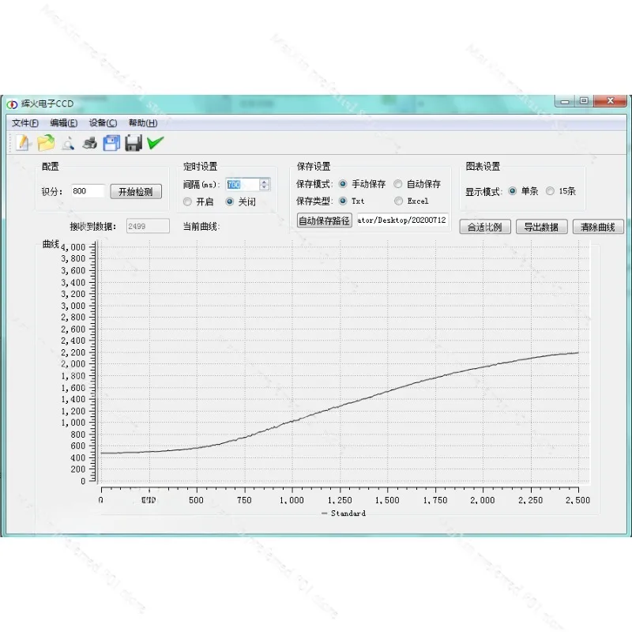Open the 设备(C) menu
632x632 pixels.
[103, 123]
